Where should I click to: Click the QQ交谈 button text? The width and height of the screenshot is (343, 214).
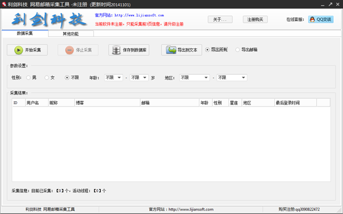coord(324,19)
